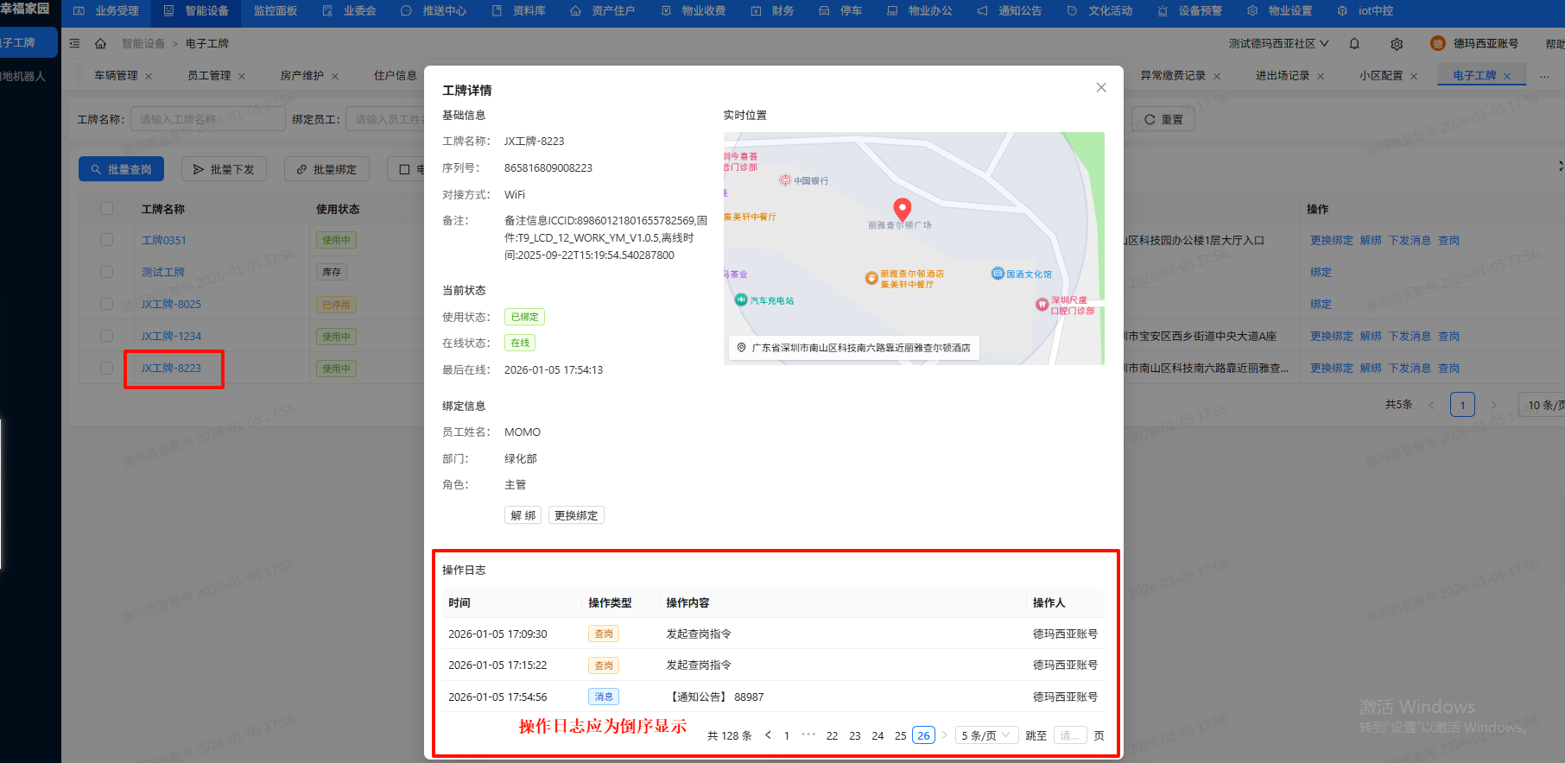Click the tabs overflow ellipsis icon
Viewport: 1565px width, 763px height.
1544,76
